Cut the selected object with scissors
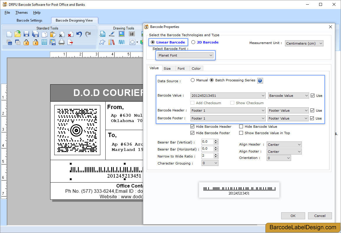The image size is (341, 233). [x=62, y=34]
